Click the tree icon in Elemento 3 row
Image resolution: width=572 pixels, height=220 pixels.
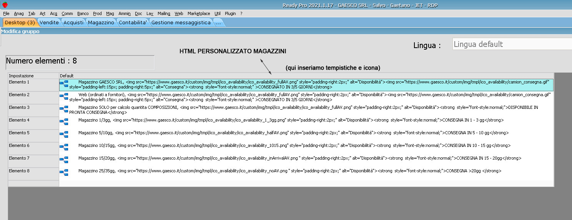coord(64,109)
